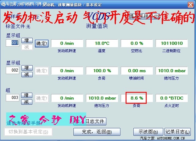Click the 减 button for display group 001

point(27,47)
